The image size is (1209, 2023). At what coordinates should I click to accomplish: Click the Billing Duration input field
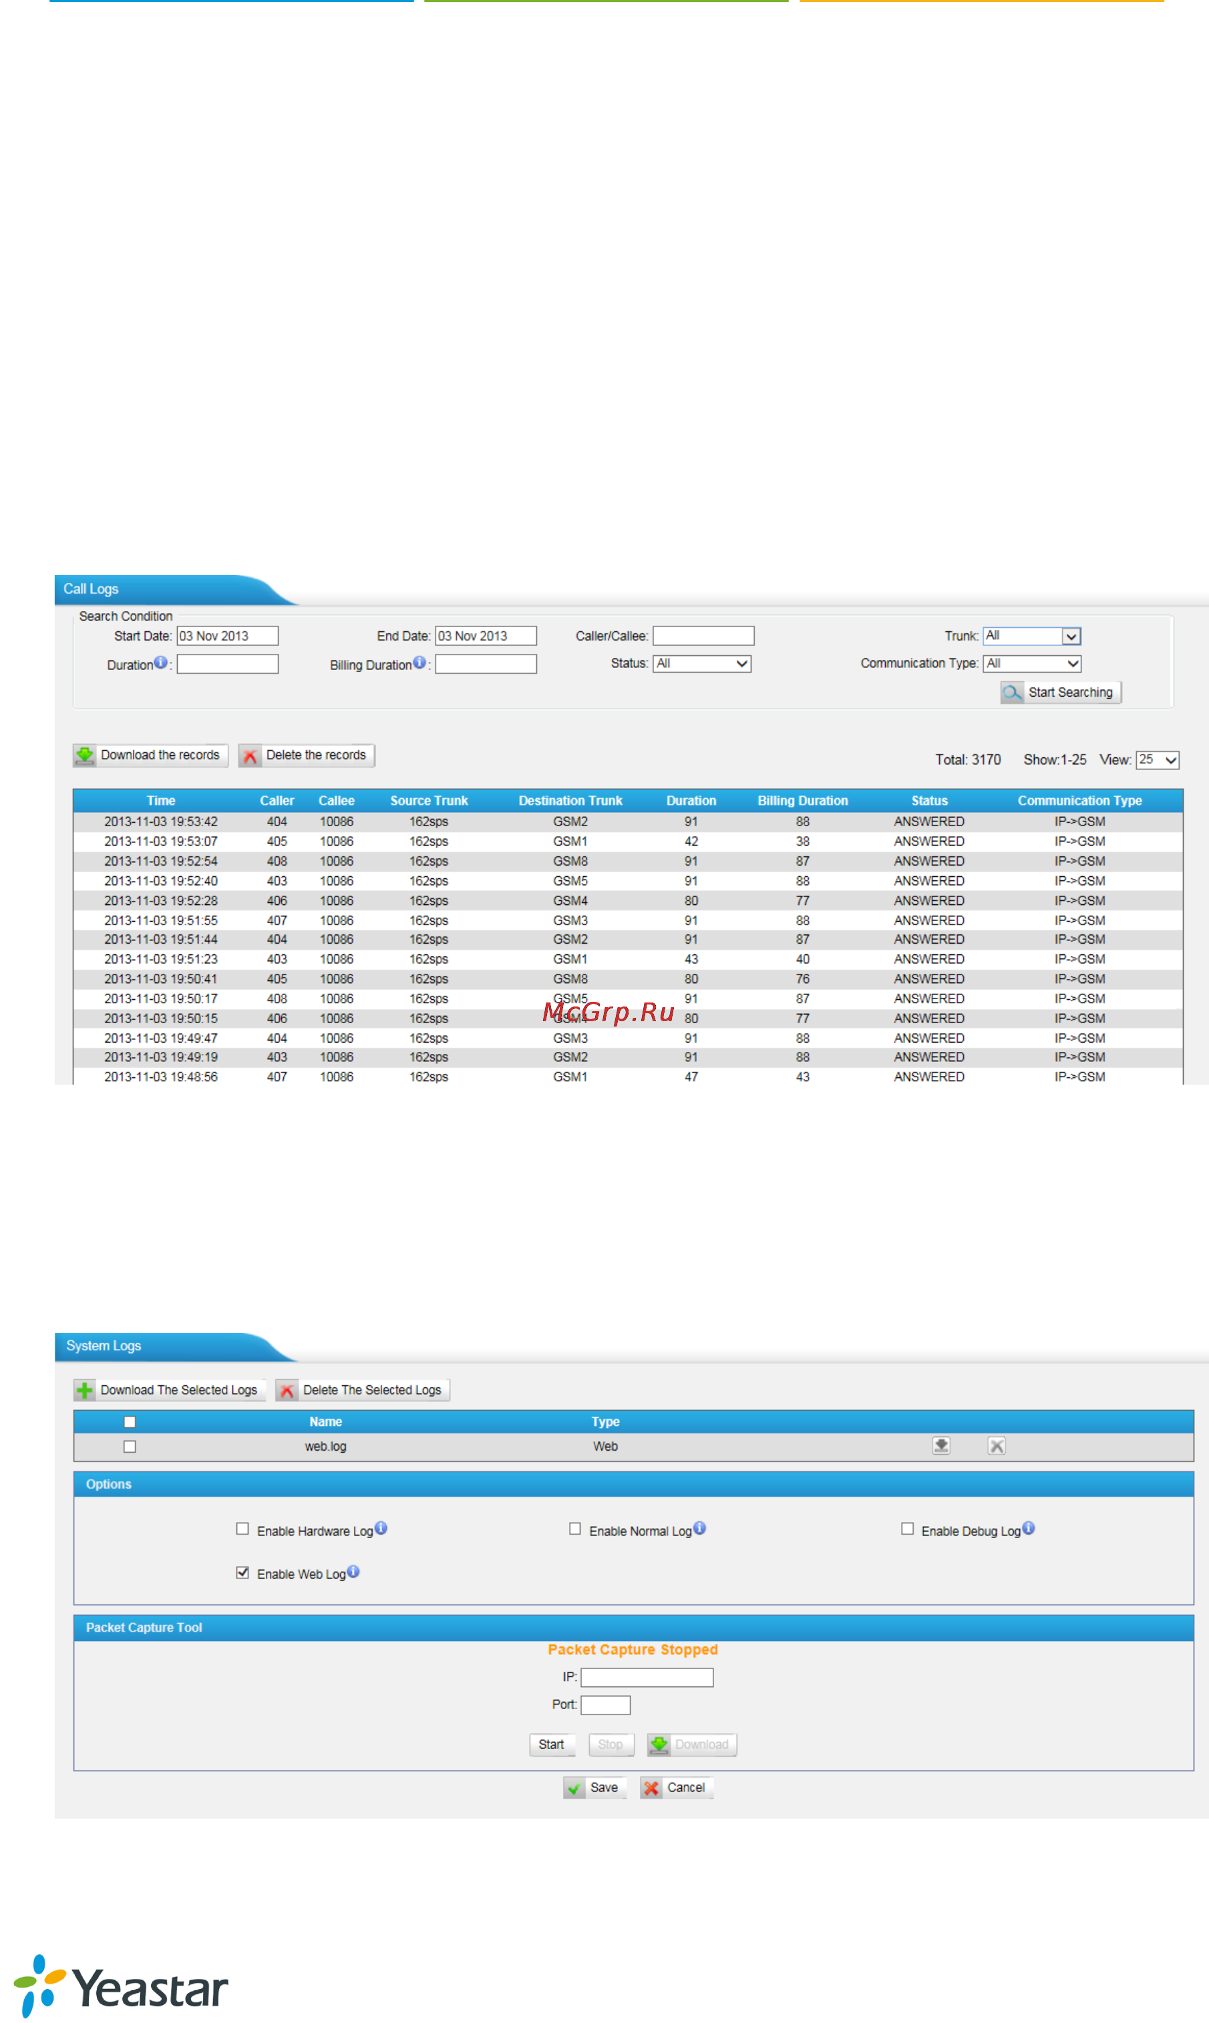click(486, 665)
